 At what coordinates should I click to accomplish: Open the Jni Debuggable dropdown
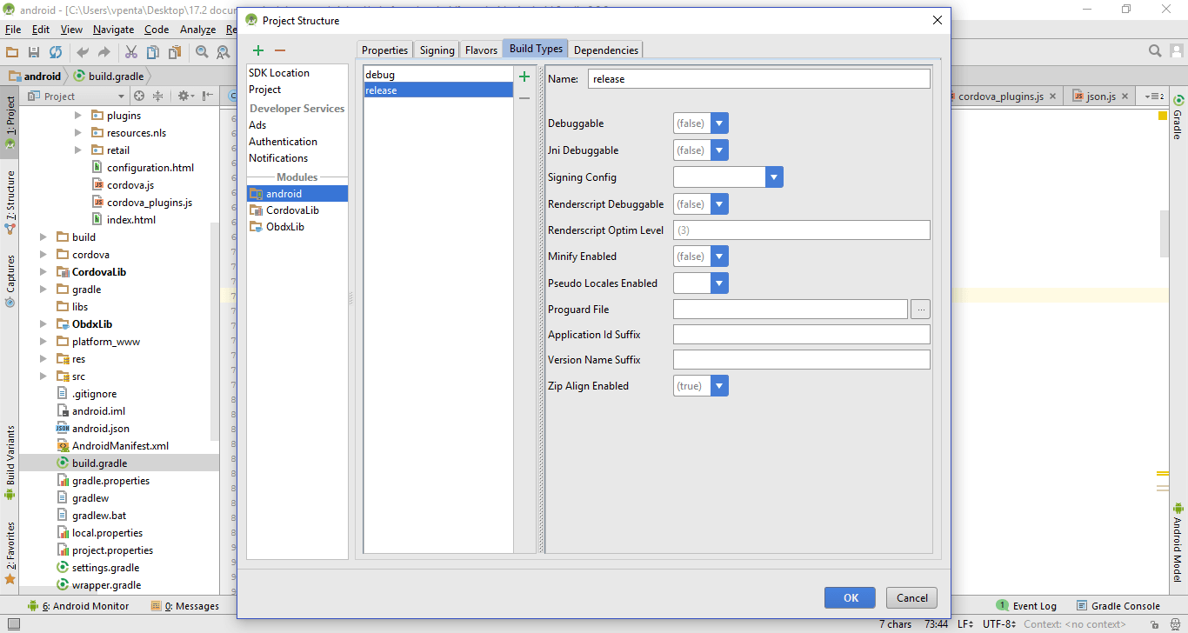(x=719, y=150)
